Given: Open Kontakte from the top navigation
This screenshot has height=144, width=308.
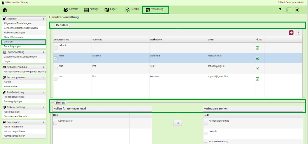Looking at the screenshot, I should [71, 9].
